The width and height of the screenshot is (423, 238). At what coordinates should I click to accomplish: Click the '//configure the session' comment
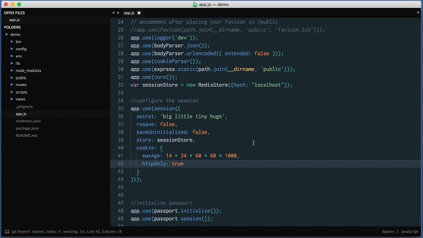tap(165, 100)
